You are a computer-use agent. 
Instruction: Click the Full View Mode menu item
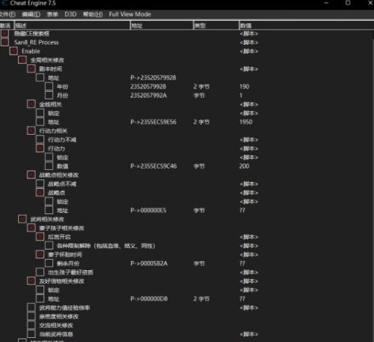point(130,15)
